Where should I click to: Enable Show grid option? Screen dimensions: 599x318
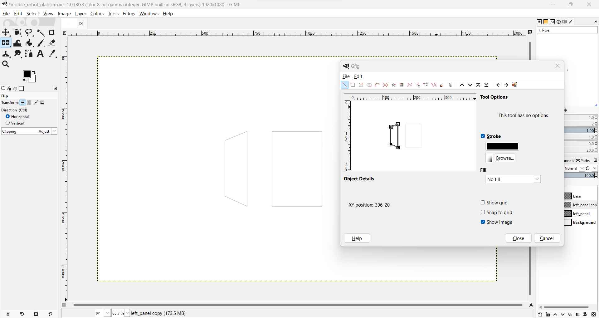pos(483,203)
